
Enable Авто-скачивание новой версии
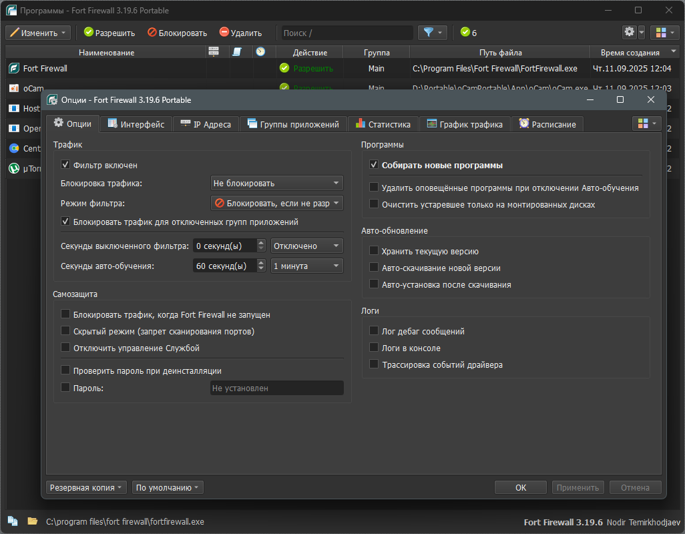374,267
